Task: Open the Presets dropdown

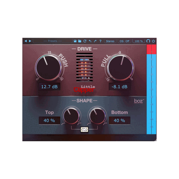Action: 53,41
